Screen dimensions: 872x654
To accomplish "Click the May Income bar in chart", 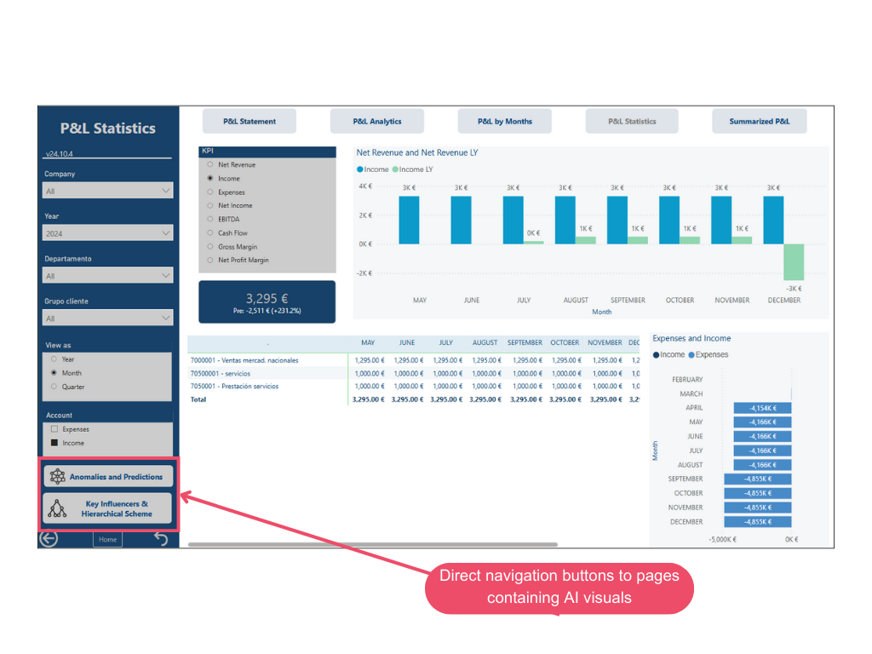I will (409, 221).
